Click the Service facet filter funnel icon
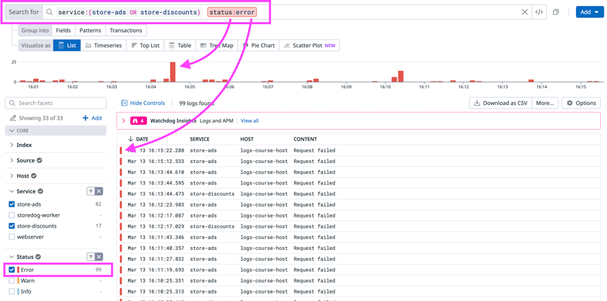The image size is (607, 301). pos(90,191)
